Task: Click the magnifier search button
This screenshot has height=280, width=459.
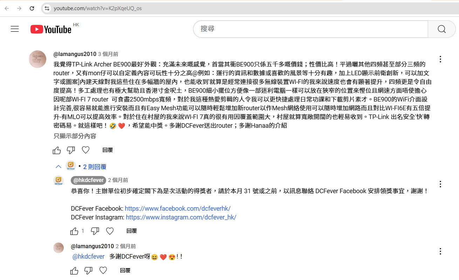Action: click(442, 29)
